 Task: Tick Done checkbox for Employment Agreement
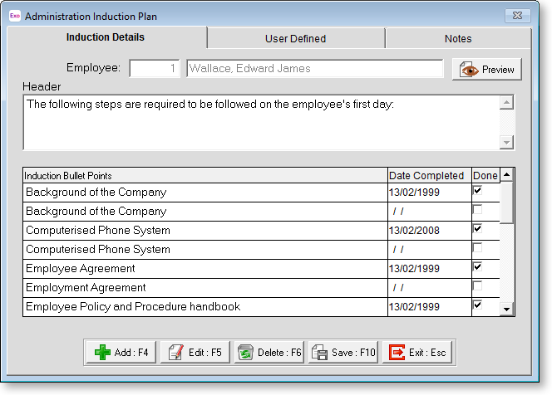476,286
